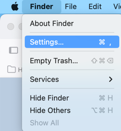Screen dimensions: 121x131
Task: Click the folder icon in the Finder window
Action: (x=11, y=69)
